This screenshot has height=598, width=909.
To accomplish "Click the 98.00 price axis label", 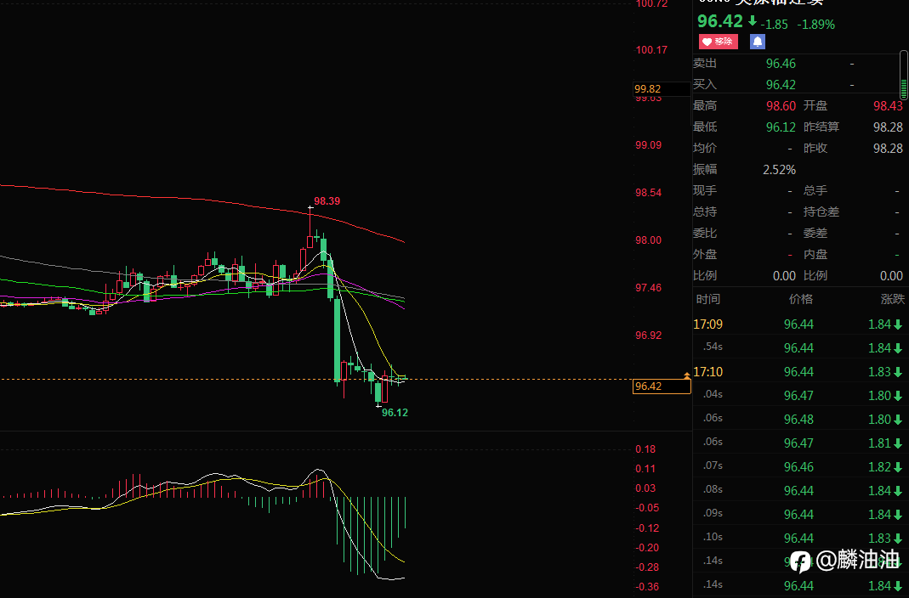I will click(x=648, y=240).
